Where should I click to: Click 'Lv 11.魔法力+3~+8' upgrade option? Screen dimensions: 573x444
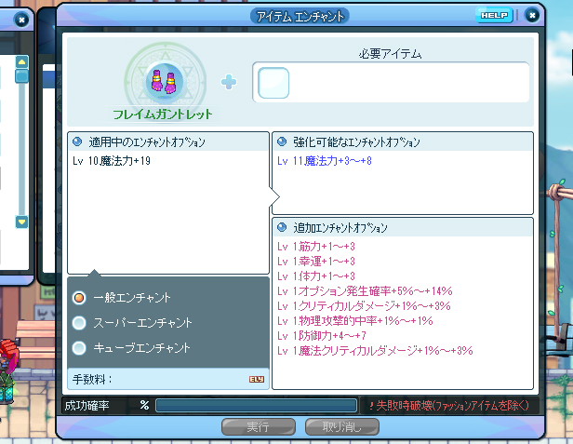pos(325,161)
